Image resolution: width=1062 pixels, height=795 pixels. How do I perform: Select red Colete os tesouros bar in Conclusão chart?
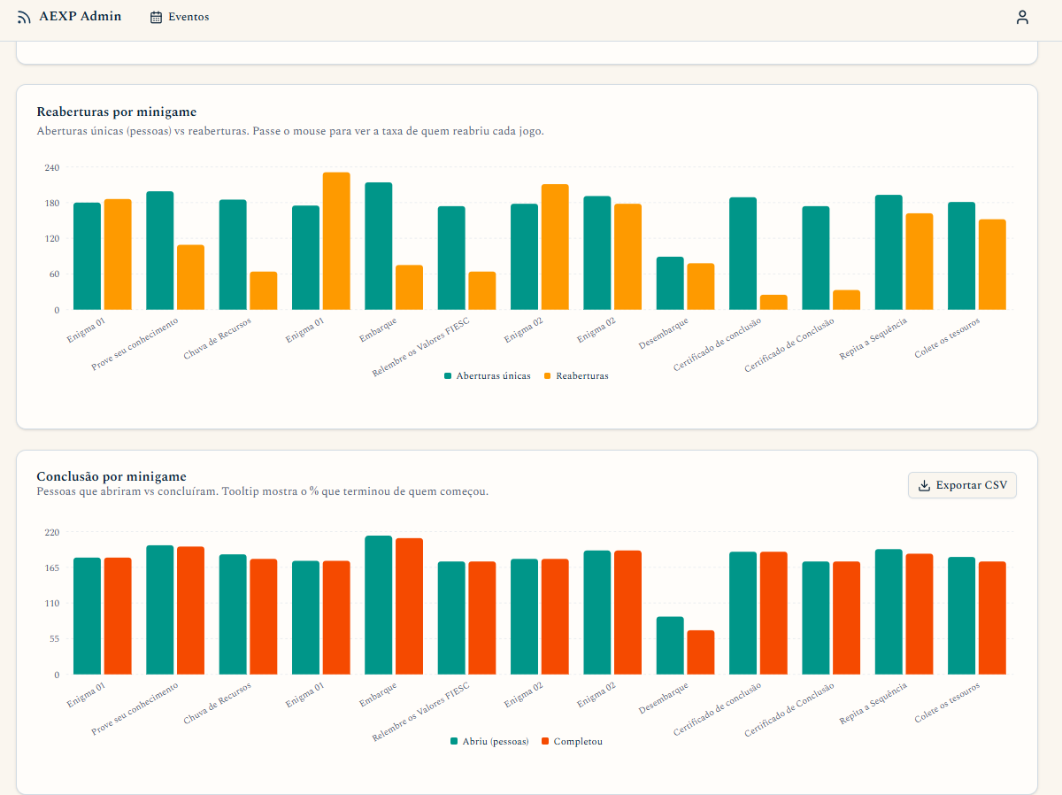(992, 618)
